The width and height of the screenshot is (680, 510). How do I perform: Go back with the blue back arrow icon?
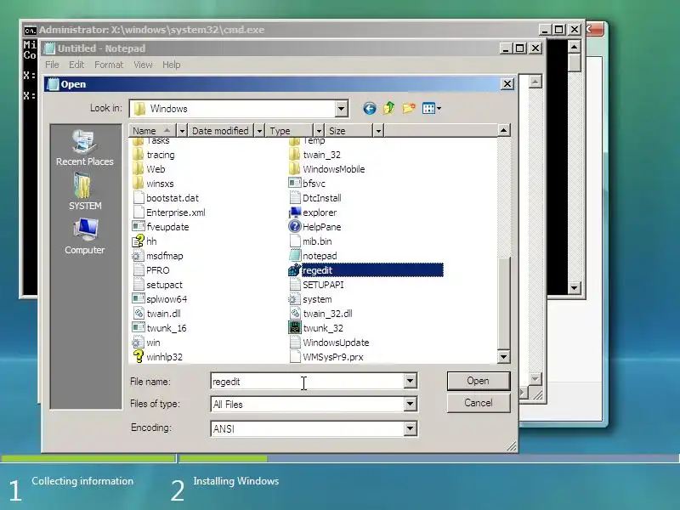click(x=370, y=109)
